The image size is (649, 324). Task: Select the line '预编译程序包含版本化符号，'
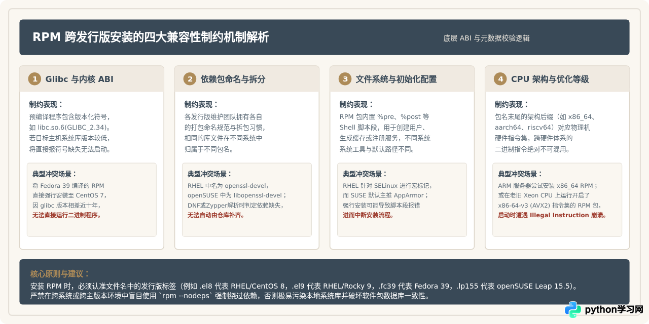[69, 116]
